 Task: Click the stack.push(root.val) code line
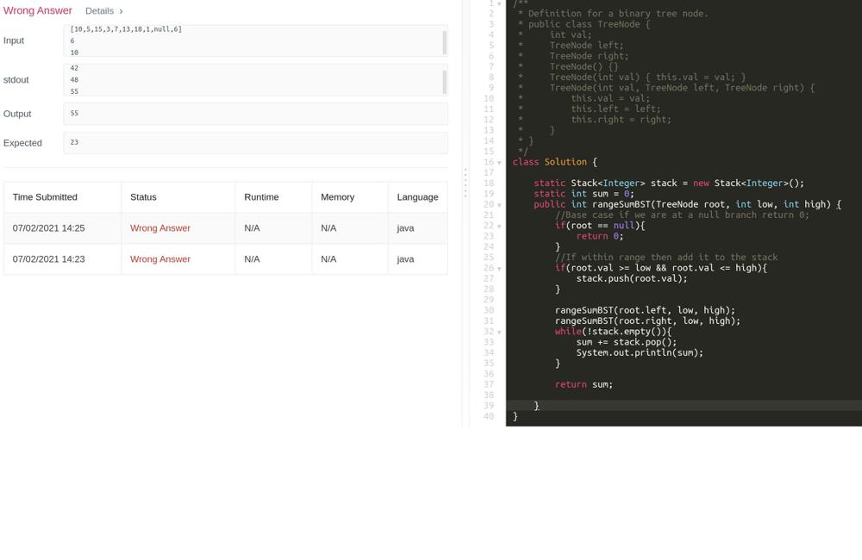click(632, 278)
